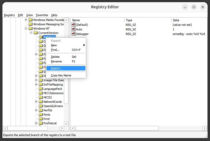Click the tree pane scroll right arrow

(x=62, y=128)
